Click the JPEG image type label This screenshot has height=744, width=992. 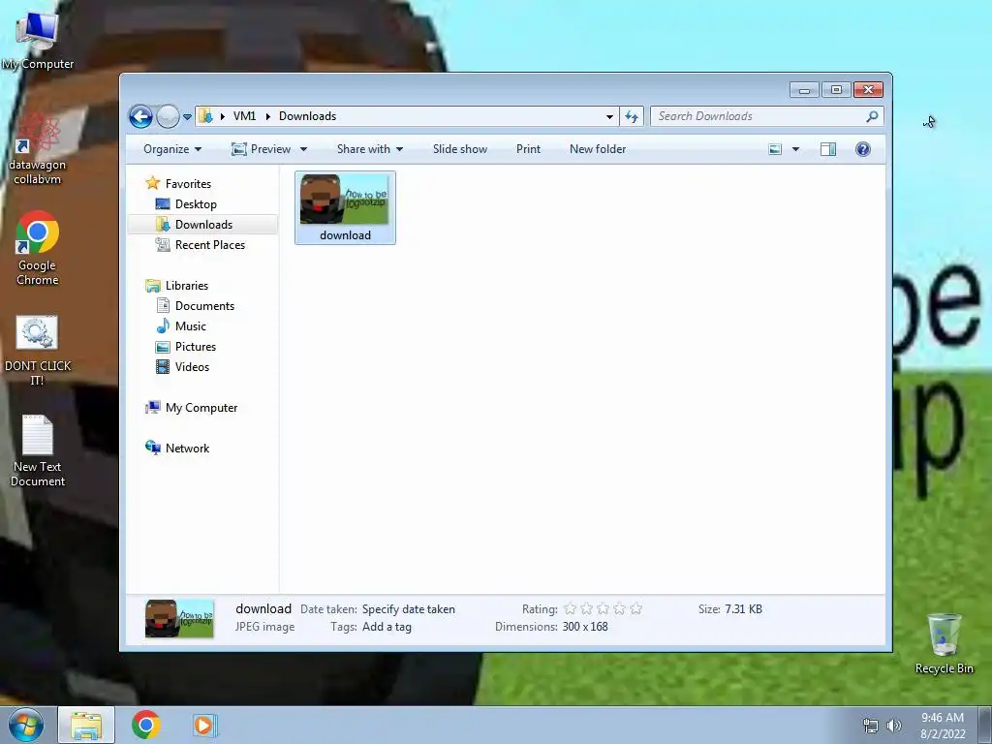coord(264,627)
